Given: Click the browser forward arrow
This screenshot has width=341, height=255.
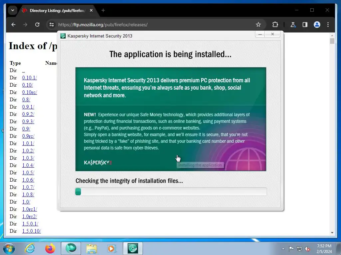Looking at the screenshot, I should point(25,25).
